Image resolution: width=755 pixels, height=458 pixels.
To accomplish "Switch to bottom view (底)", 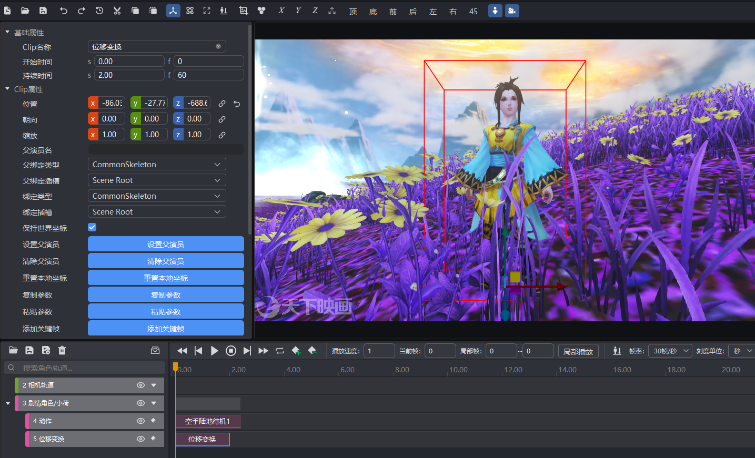I will (x=373, y=11).
